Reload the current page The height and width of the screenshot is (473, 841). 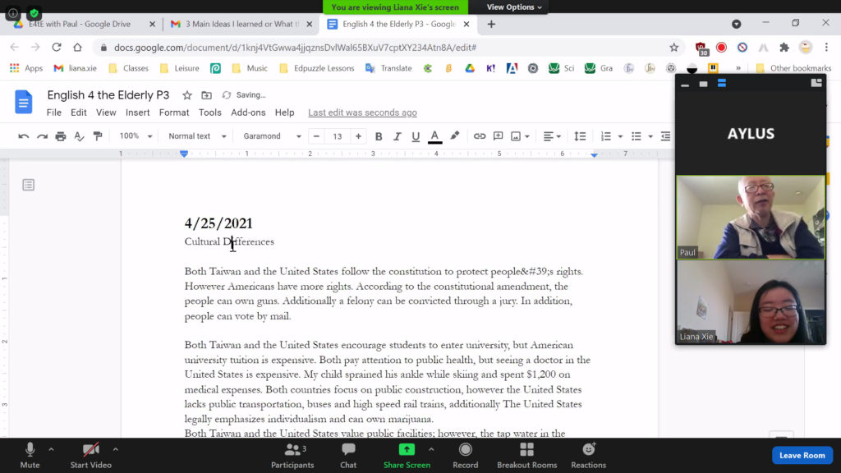(57, 47)
